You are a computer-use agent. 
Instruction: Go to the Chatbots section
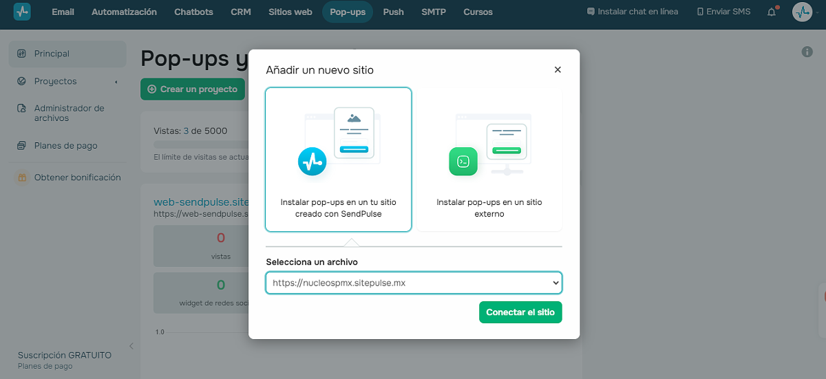(193, 12)
